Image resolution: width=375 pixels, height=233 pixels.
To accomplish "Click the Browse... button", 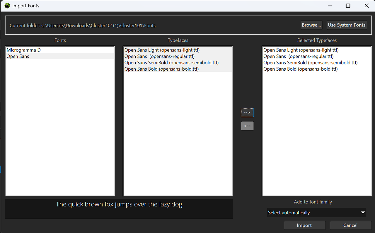I will (x=311, y=25).
